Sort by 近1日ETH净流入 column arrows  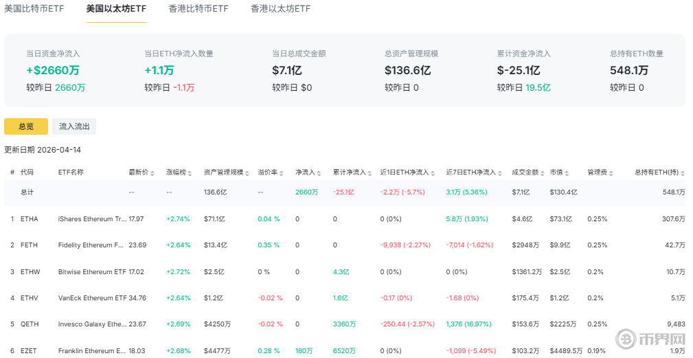click(433, 172)
